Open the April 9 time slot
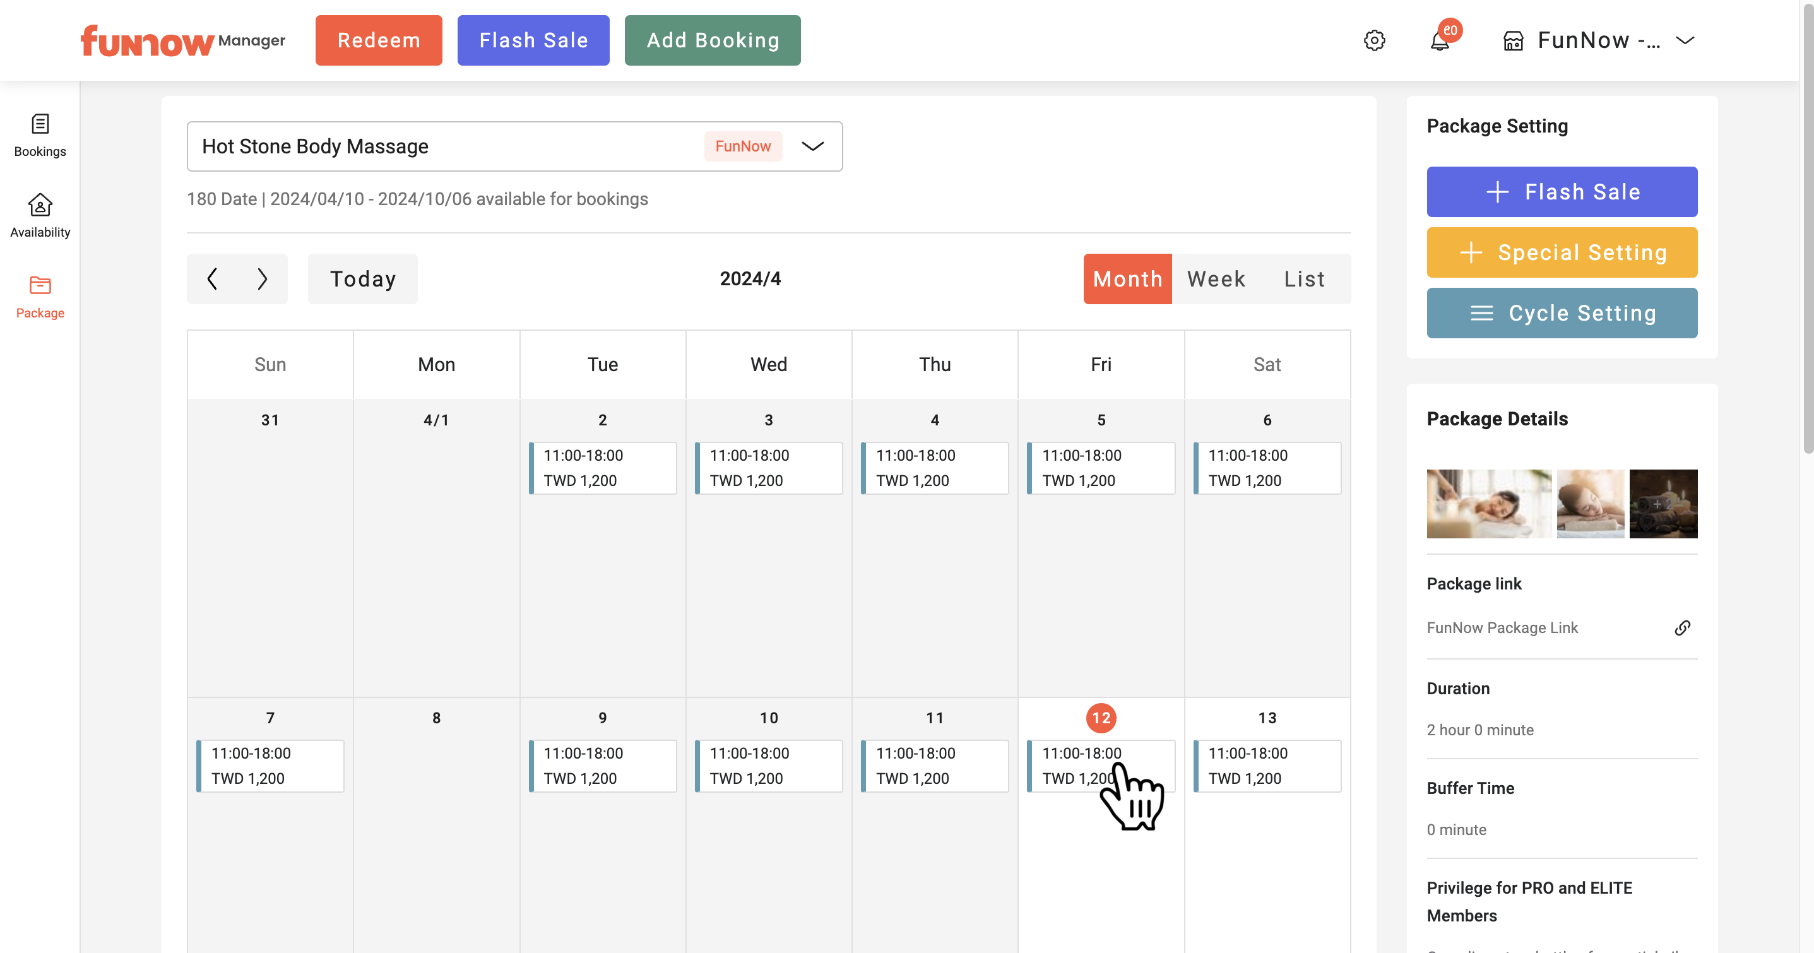Viewport: 1814px width, 953px height. 603,766
